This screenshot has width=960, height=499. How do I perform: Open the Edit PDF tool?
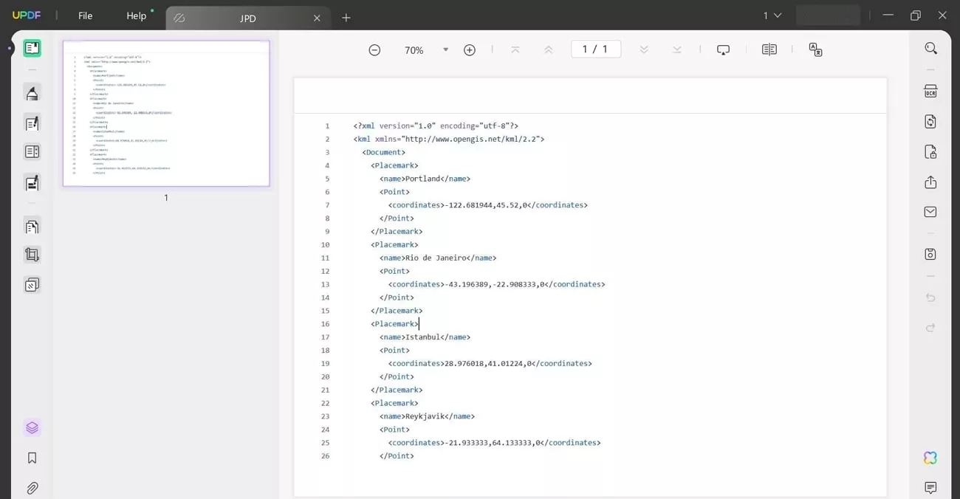(x=32, y=123)
